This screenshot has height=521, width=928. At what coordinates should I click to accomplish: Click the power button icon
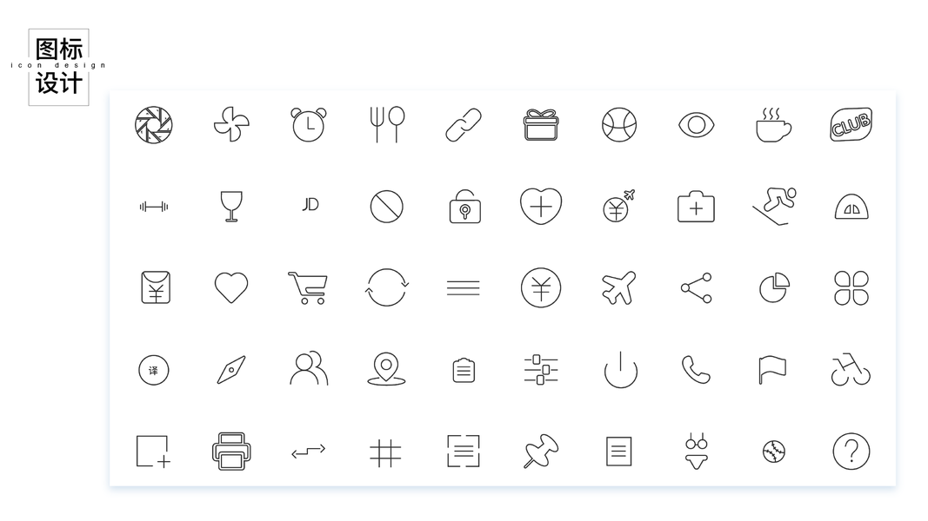[620, 370]
